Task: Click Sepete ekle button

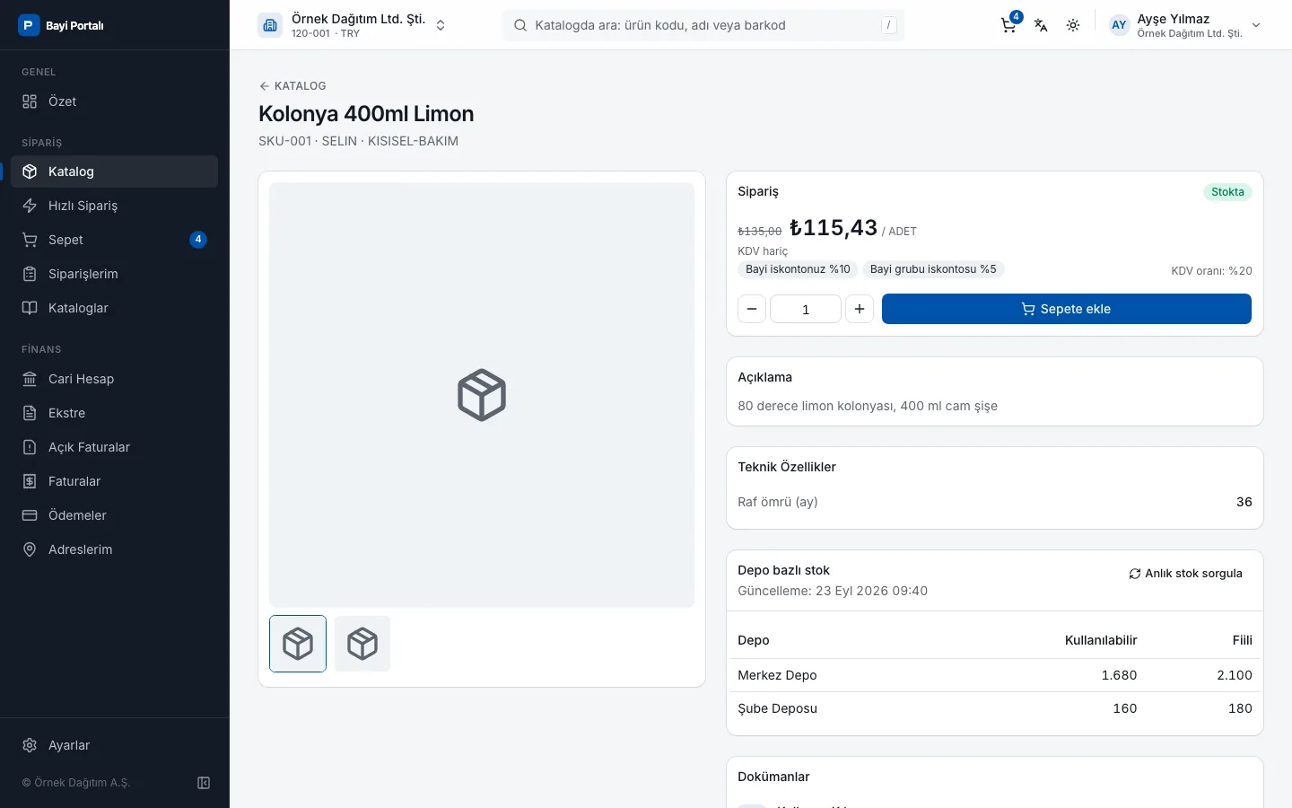Action: [x=1067, y=309]
